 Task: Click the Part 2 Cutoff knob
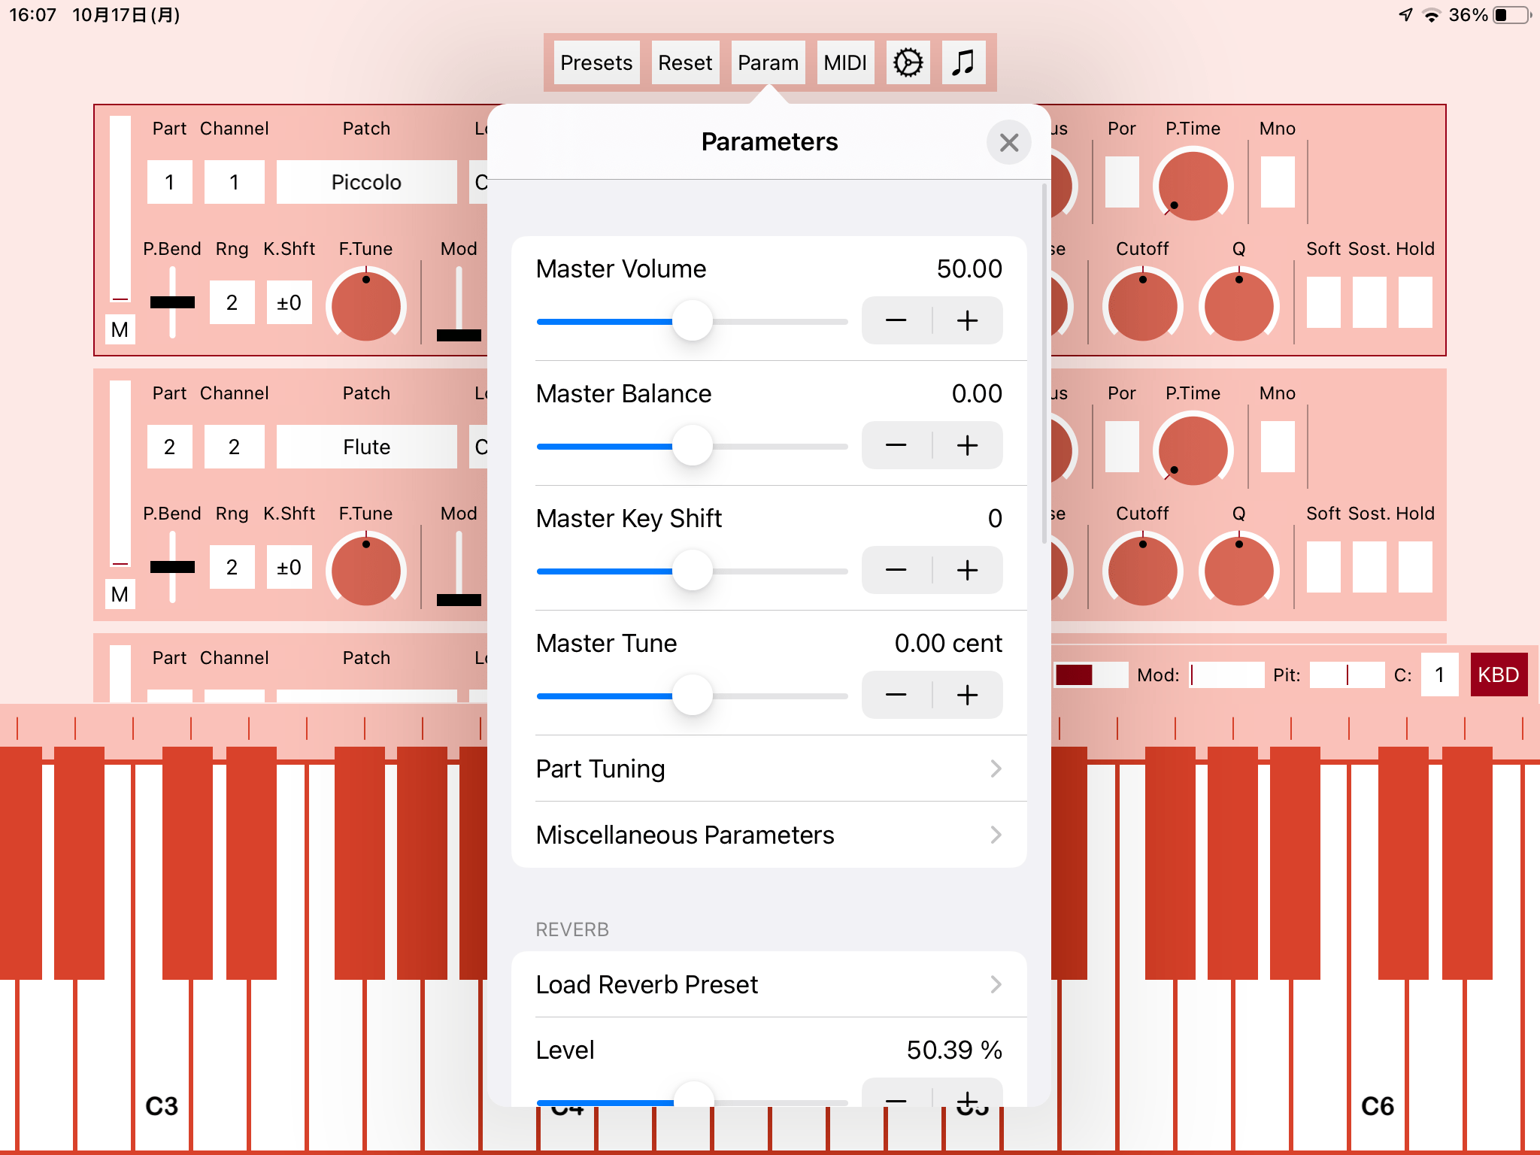point(1143,571)
